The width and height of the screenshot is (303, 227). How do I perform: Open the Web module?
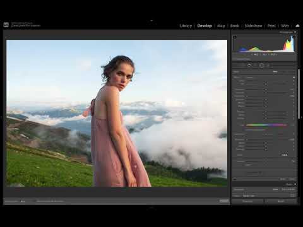285,26
